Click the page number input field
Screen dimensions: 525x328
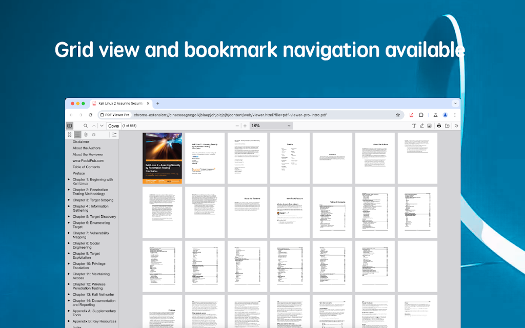coord(113,126)
